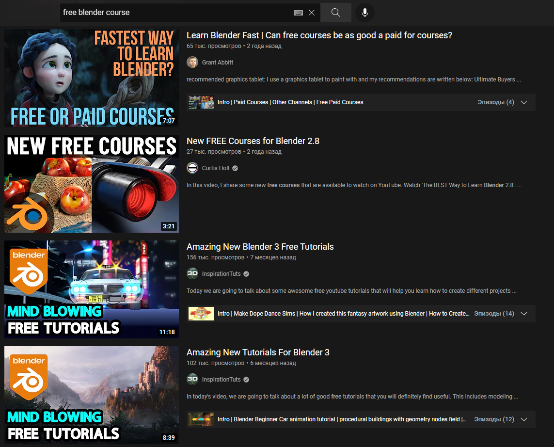The height and width of the screenshot is (447, 554).
Task: Open 'Amazing New Tutorials For Blender 3' title
Action: coord(258,352)
